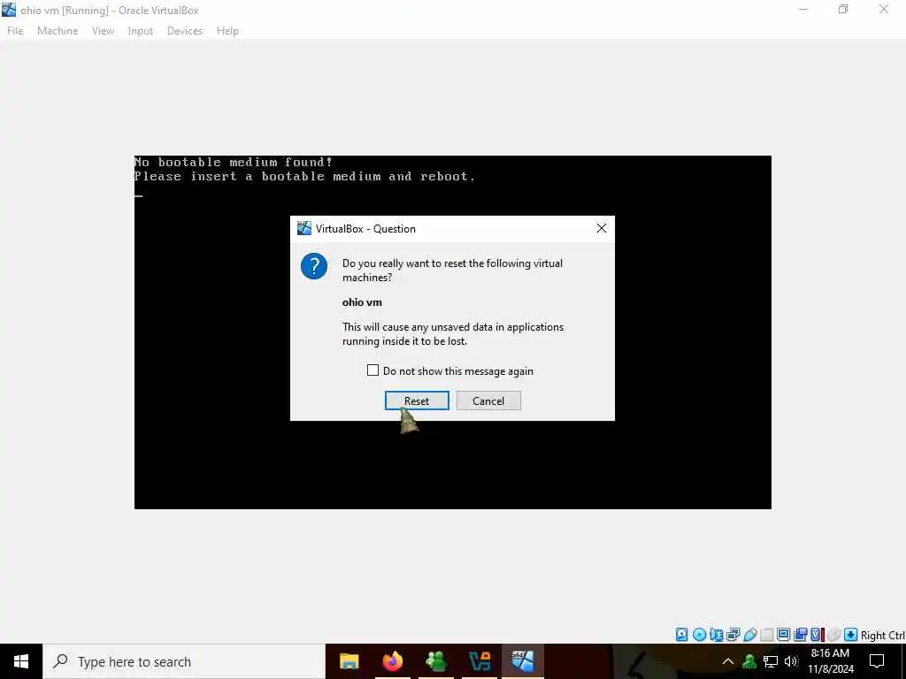Minimize the VirtualBox main window
The image size is (906, 679).
[803, 9]
